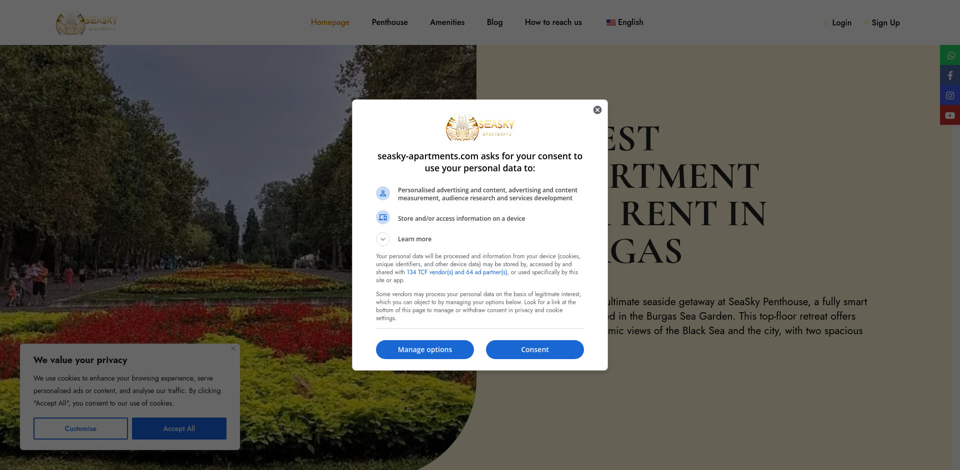Click the personalised advertising person icon
This screenshot has height=470, width=960.
point(383,193)
